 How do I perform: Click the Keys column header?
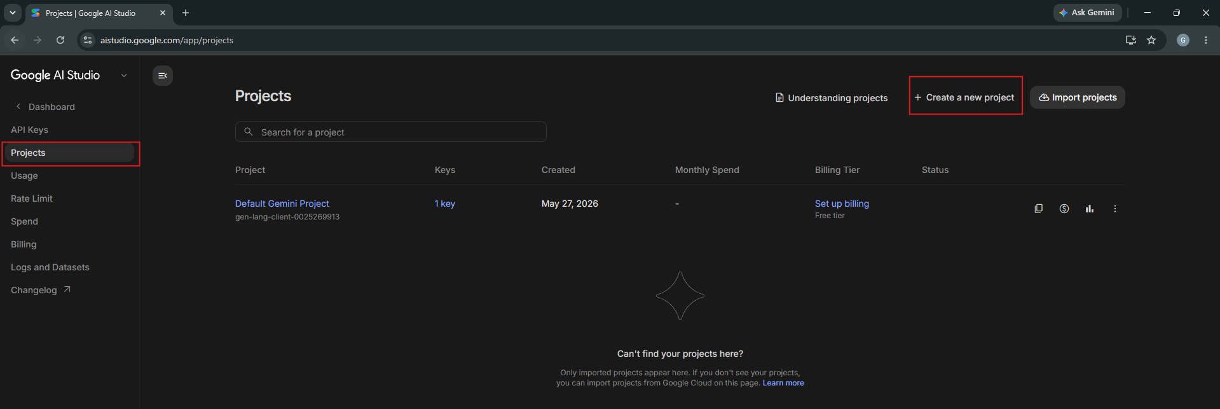(445, 170)
